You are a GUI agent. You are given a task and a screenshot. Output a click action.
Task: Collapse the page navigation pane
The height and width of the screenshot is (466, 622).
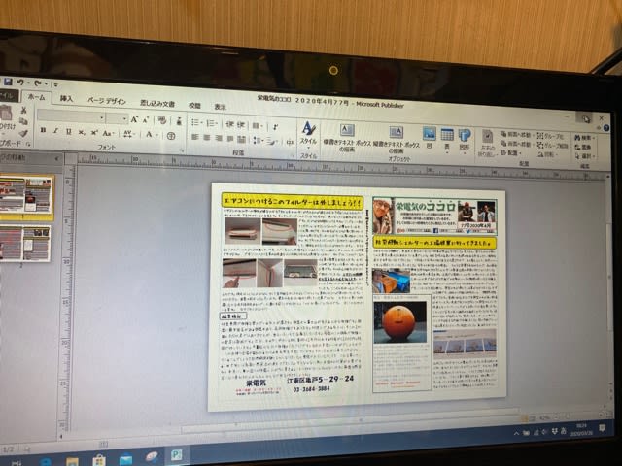click(x=56, y=158)
